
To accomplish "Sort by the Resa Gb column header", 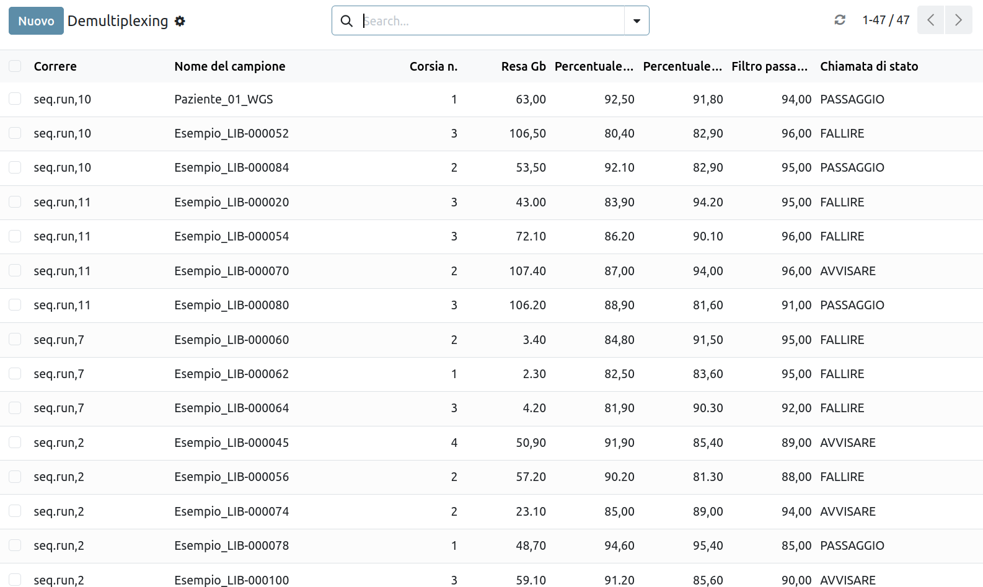I will click(523, 66).
